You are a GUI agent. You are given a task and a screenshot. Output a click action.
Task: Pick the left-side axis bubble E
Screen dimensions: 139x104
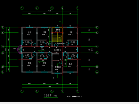coord(3,33)
